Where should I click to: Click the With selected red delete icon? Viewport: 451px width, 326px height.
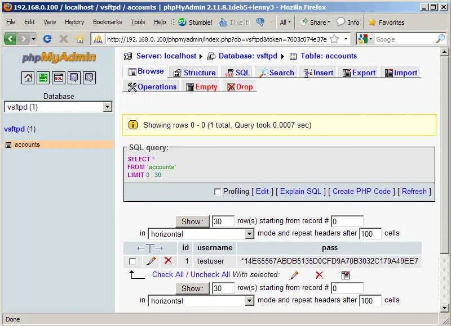(319, 275)
